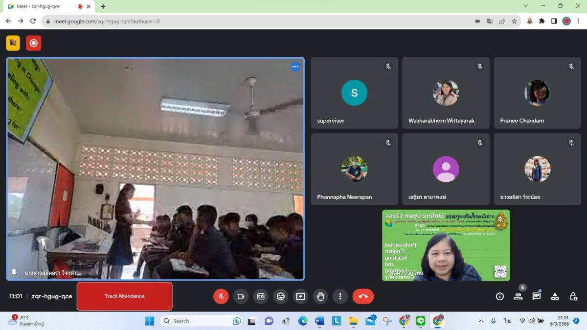Open the Chrome extensions puzzle menu
This screenshot has width=587, height=330.
542,21
